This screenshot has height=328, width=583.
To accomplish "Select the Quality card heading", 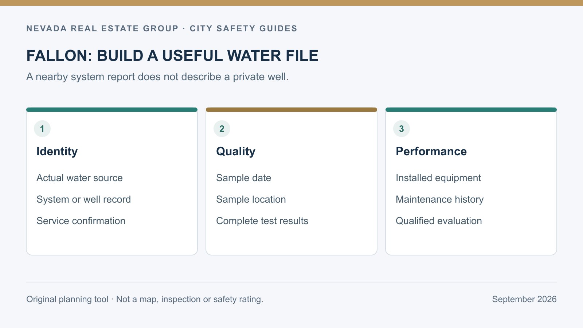I will (x=236, y=151).
